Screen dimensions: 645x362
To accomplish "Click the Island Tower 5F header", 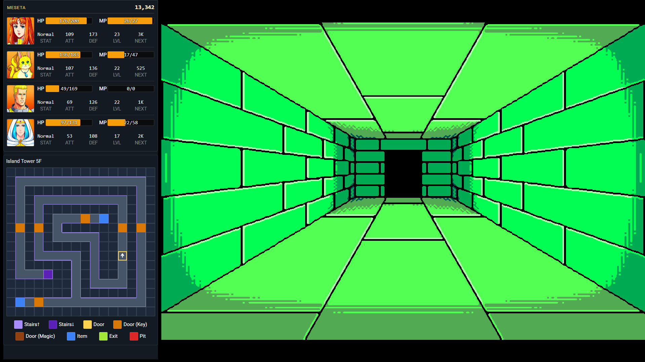I will pyautogui.click(x=24, y=161).
